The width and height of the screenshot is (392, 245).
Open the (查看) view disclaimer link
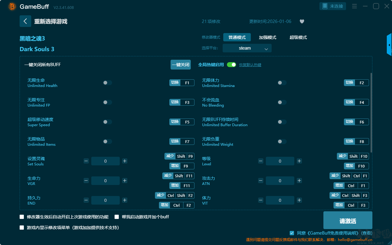click(366, 233)
